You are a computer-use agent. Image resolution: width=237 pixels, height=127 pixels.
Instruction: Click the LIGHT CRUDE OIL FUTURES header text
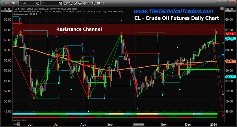[45, 9]
